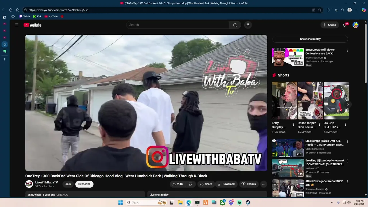Open a new vertical tab
The height and width of the screenshot is (207, 368).
pyautogui.click(x=4, y=59)
